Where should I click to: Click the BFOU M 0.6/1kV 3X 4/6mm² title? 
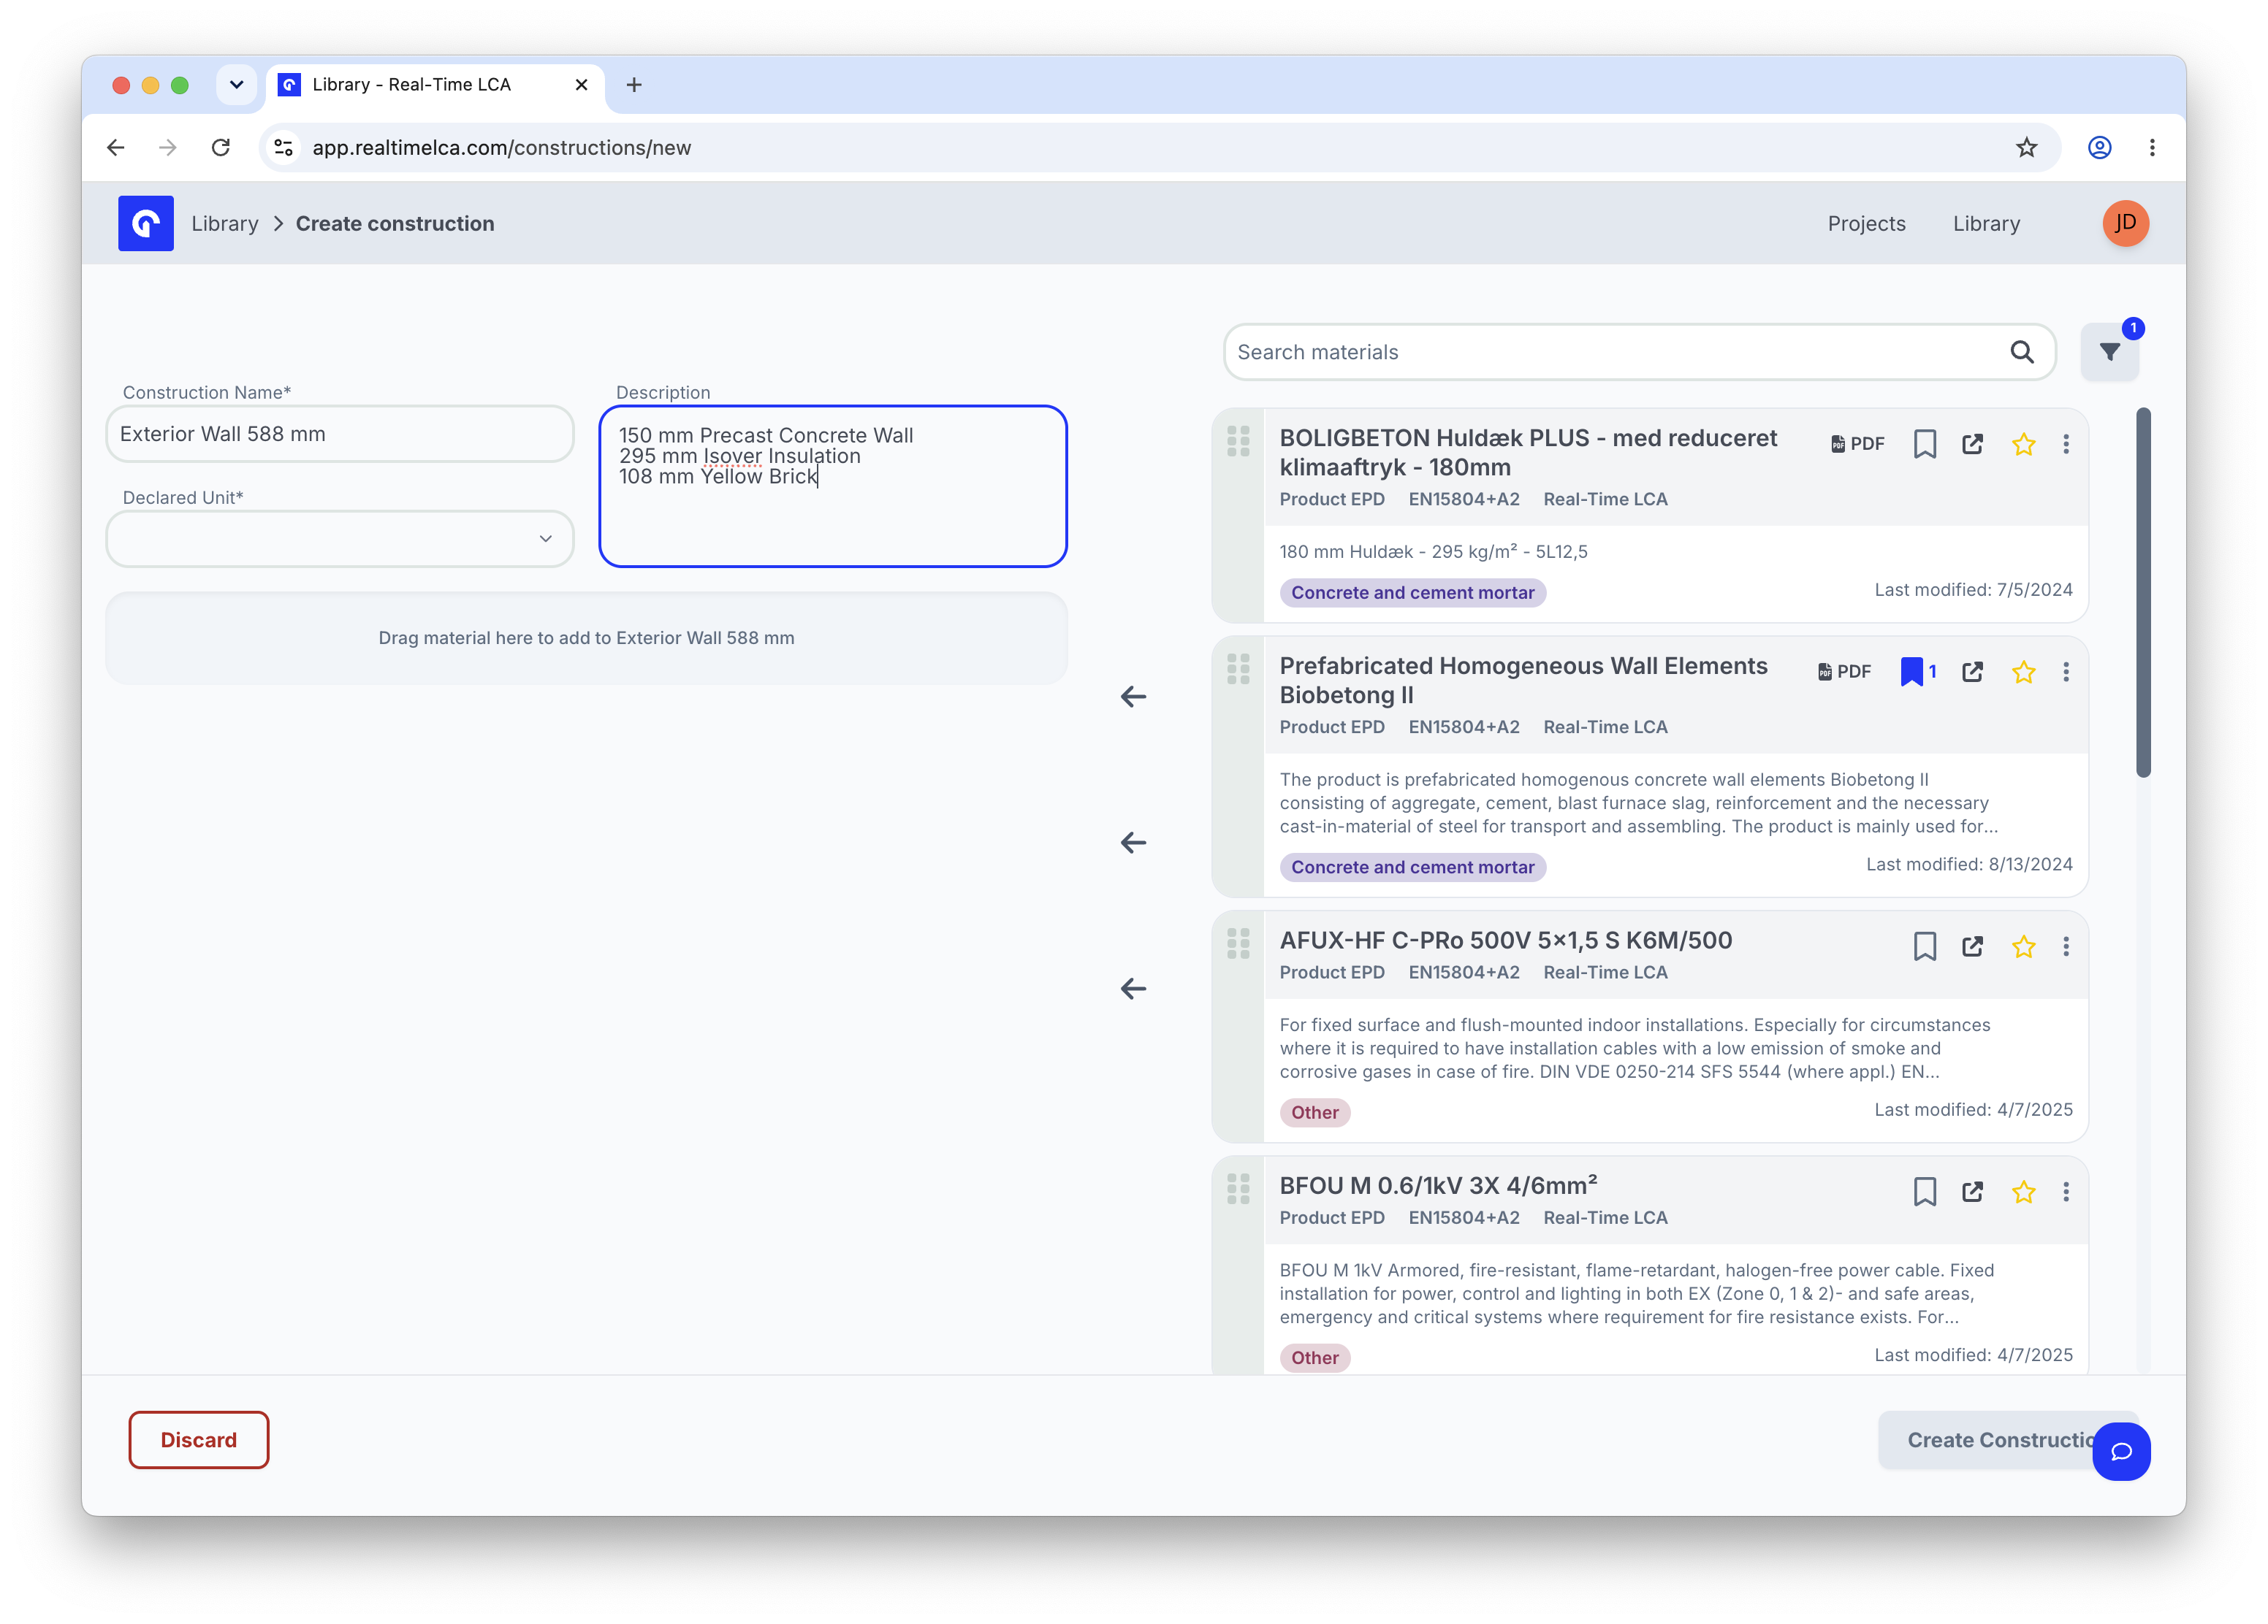(1438, 1185)
